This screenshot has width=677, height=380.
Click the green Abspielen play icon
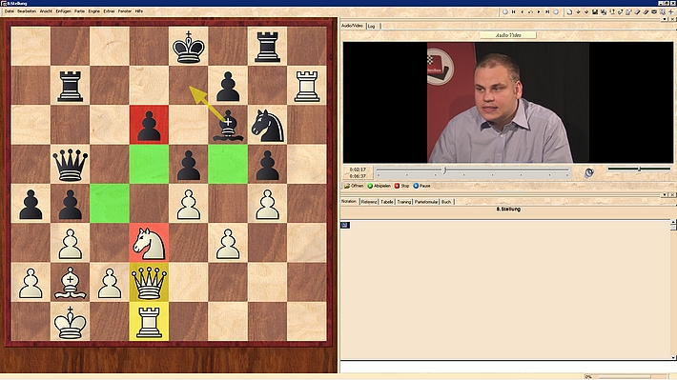tap(380, 186)
